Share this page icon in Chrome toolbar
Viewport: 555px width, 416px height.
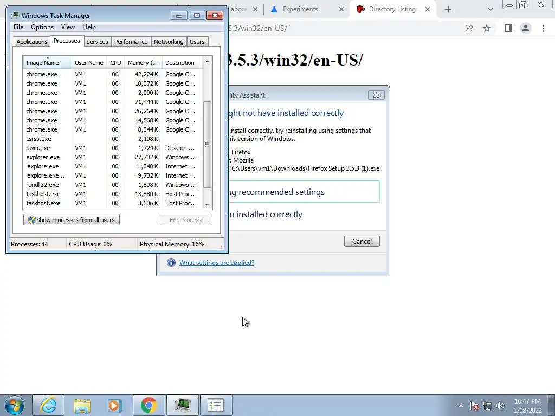(469, 28)
